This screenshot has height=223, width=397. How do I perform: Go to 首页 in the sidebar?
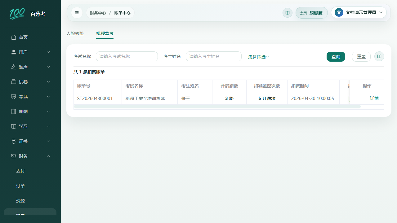click(30, 37)
